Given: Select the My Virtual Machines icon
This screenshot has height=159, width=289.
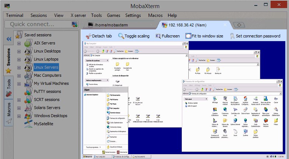Looking at the screenshot, I should pos(28,84).
